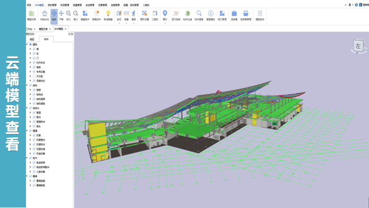
Task: Toggle the 柱 (column) checkbox
Action: 34,54
